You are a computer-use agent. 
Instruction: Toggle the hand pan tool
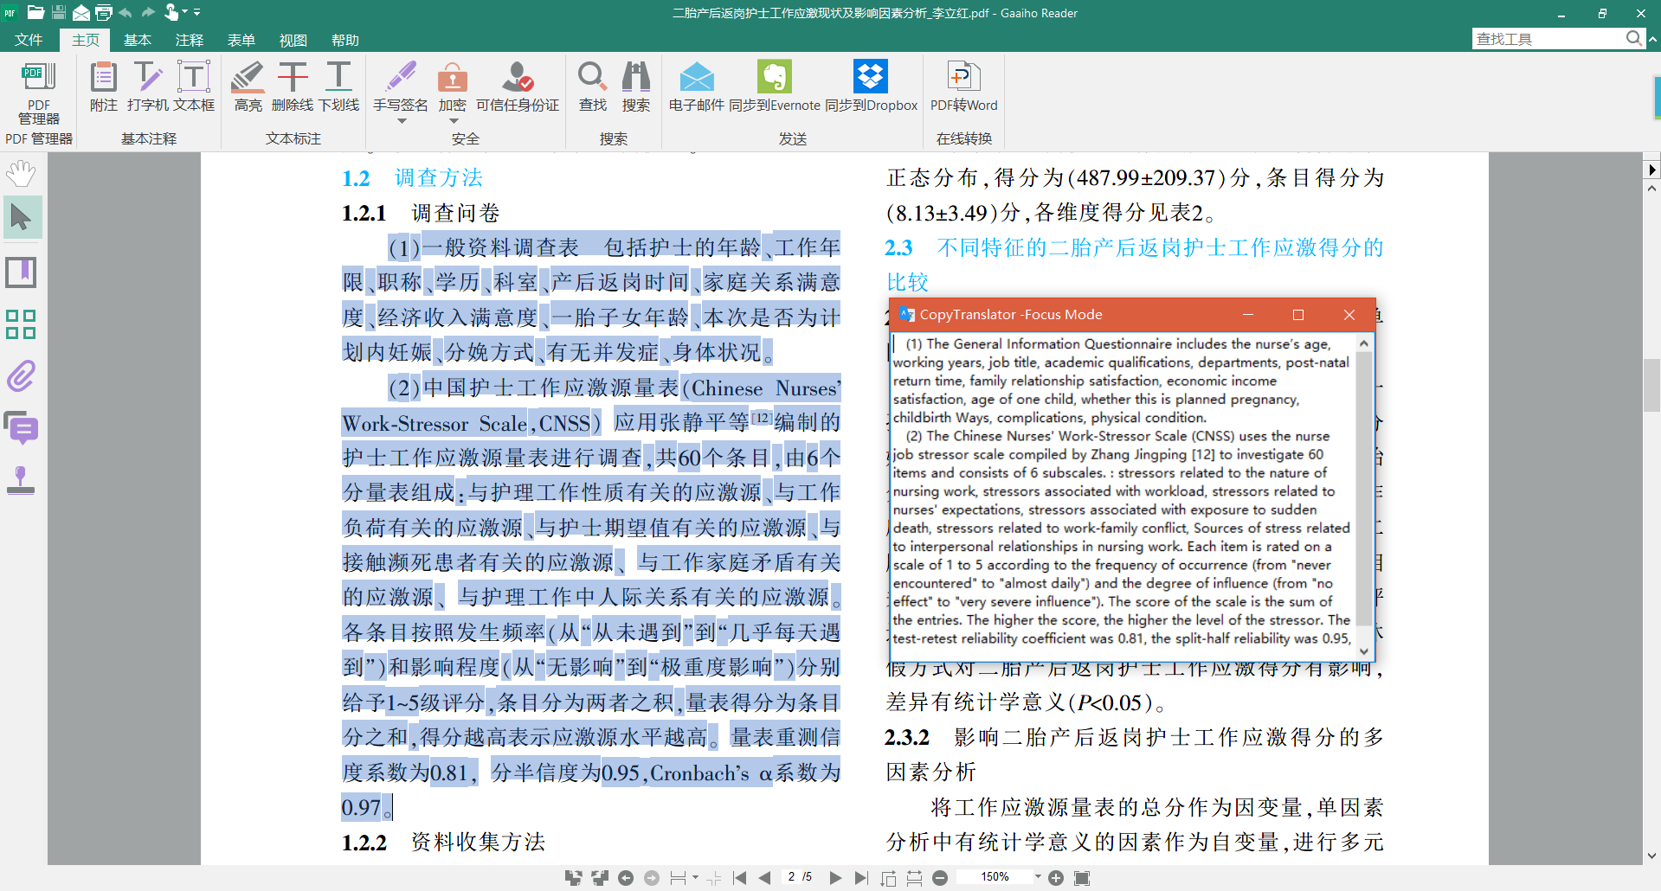click(22, 174)
